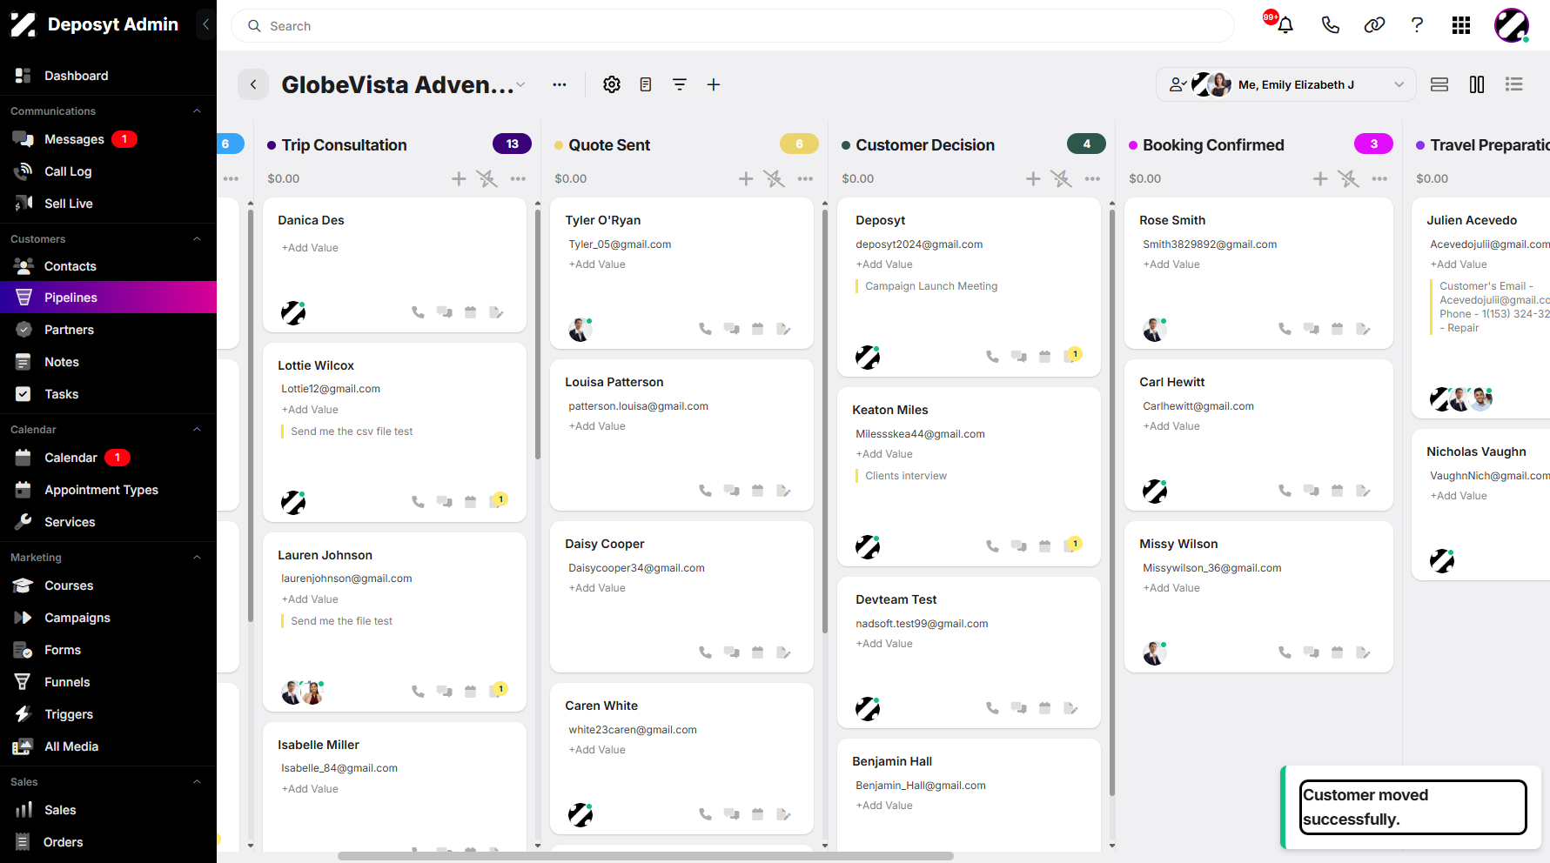The height and width of the screenshot is (863, 1550).
Task: Open calendar icon on Tyler O'Ryan card
Action: tap(758, 329)
